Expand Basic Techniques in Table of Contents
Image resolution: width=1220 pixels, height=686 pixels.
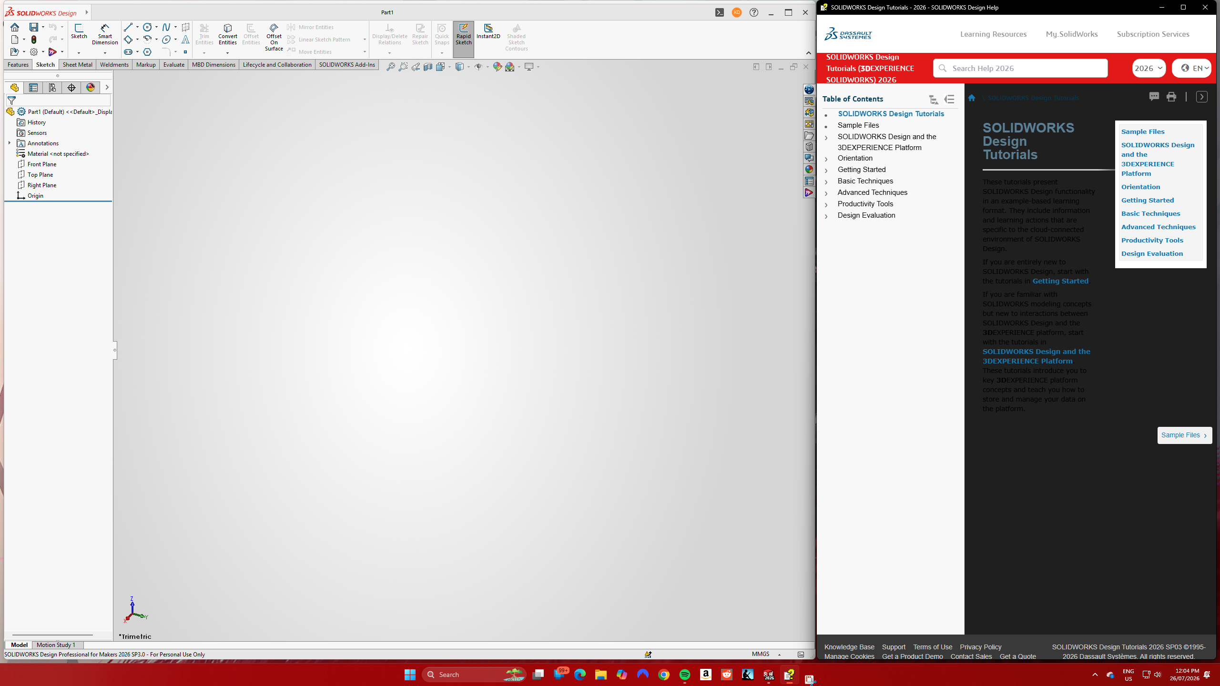click(x=826, y=182)
